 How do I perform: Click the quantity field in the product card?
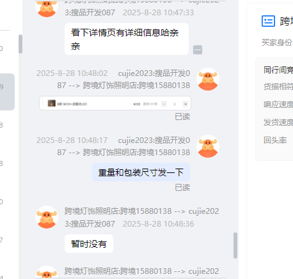pyautogui.click(x=175, y=104)
